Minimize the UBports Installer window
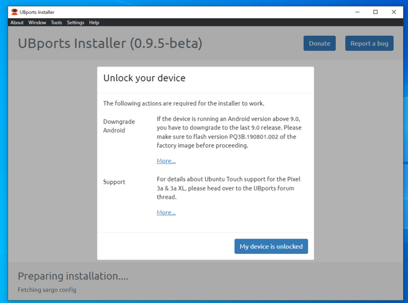 coord(357,12)
